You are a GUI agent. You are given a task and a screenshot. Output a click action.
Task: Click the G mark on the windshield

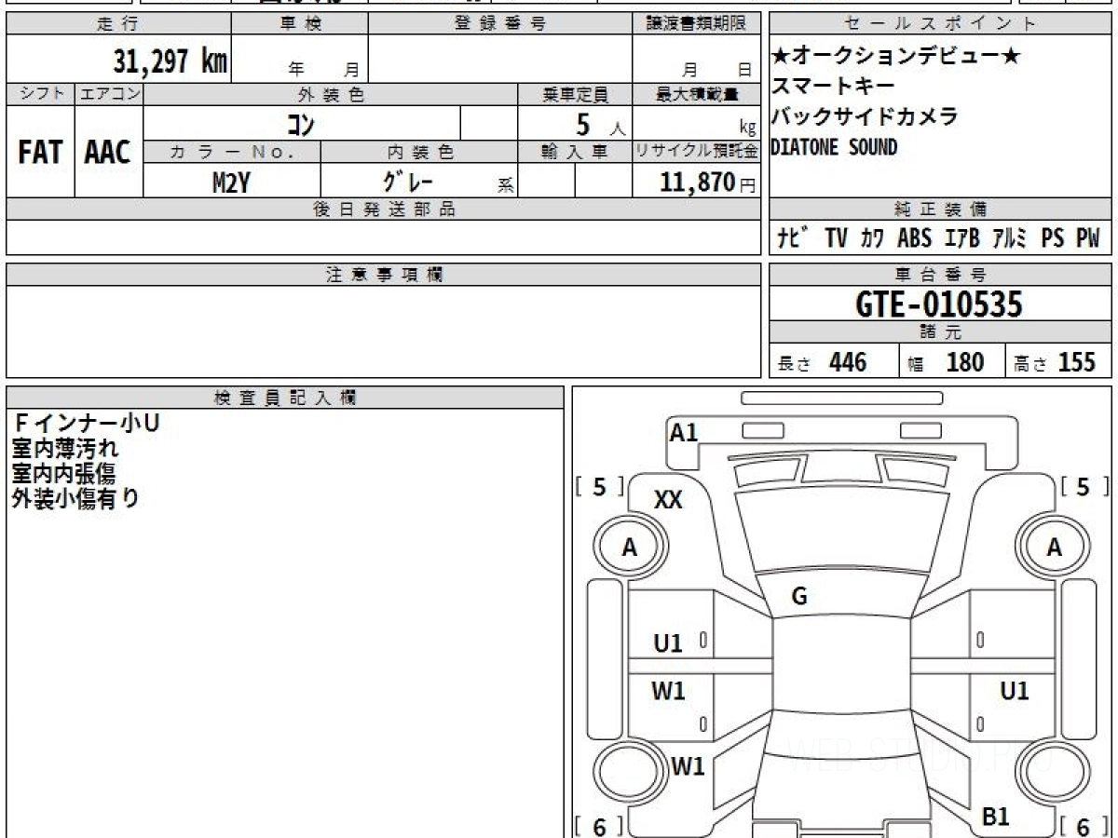(798, 597)
